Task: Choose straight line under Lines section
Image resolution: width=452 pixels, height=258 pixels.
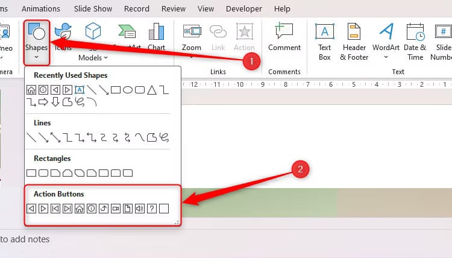Action: (x=31, y=137)
